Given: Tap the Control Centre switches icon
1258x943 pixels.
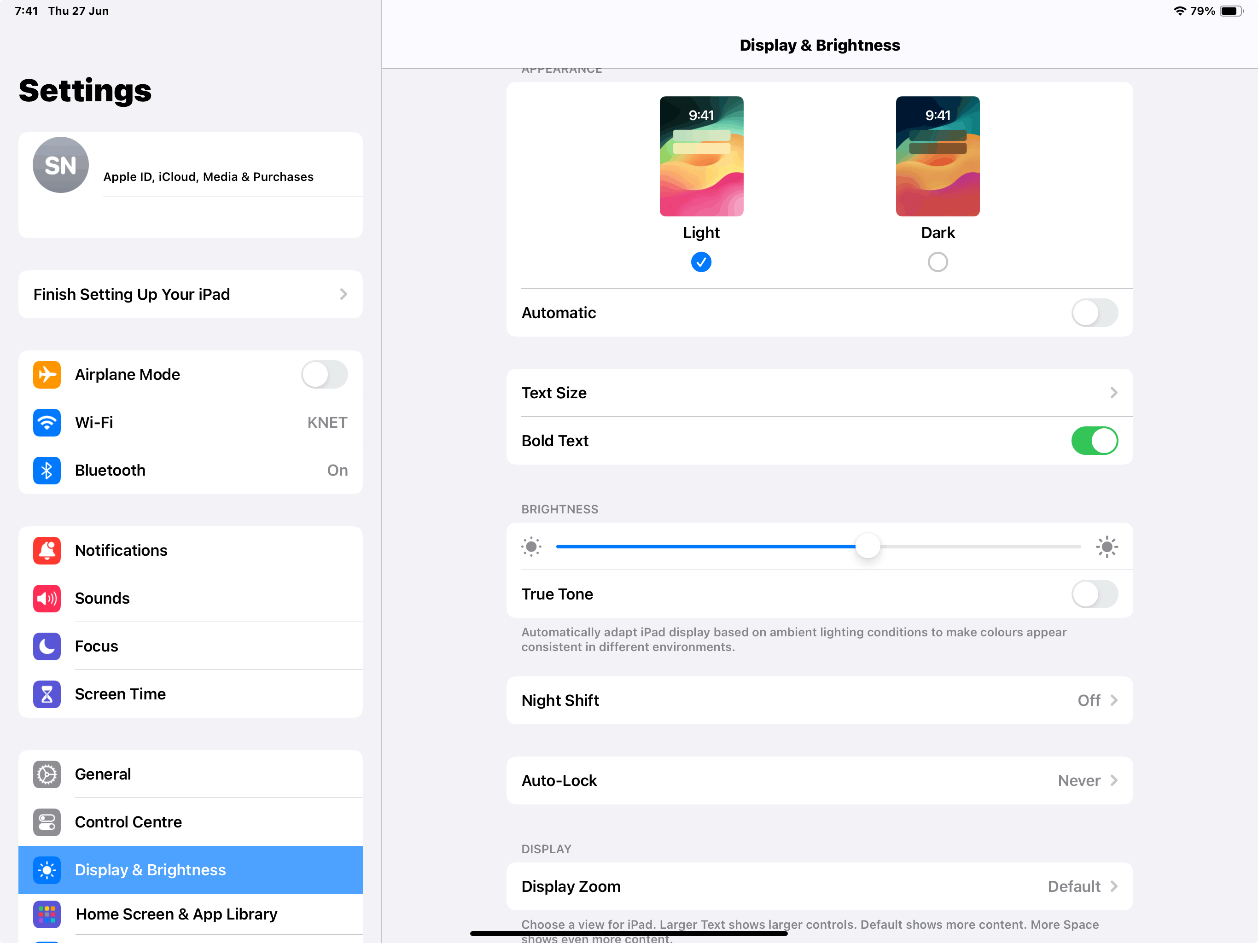Looking at the screenshot, I should (47, 822).
